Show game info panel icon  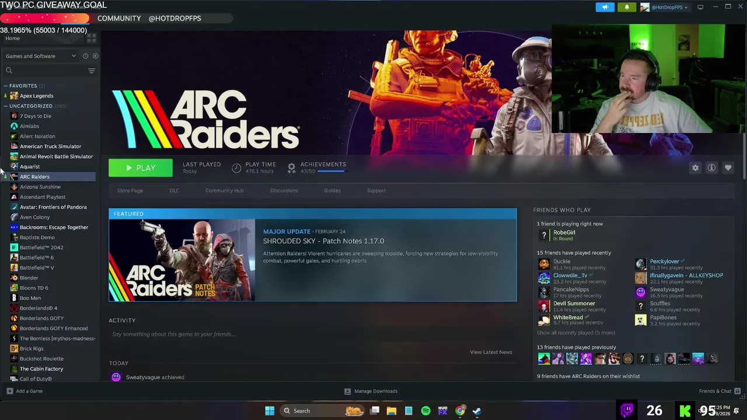point(711,168)
